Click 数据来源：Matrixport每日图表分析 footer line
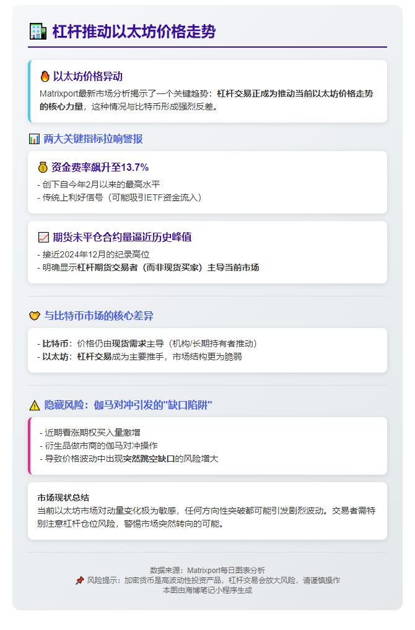The height and width of the screenshot is (630, 415). pyautogui.click(x=207, y=571)
